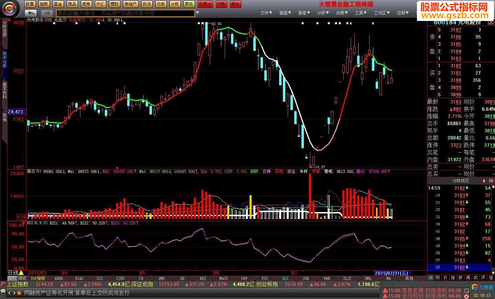Open the 查看 dropdown menu
The image size is (495, 299).
coord(304,13)
